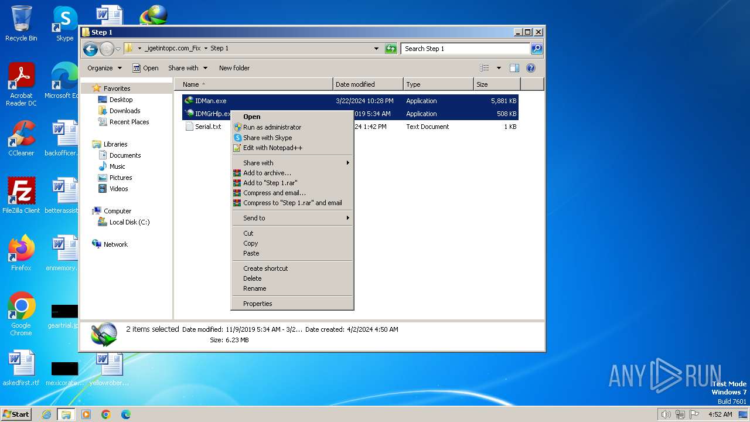
Task: Choose Compress and email...
Action: pos(292,193)
